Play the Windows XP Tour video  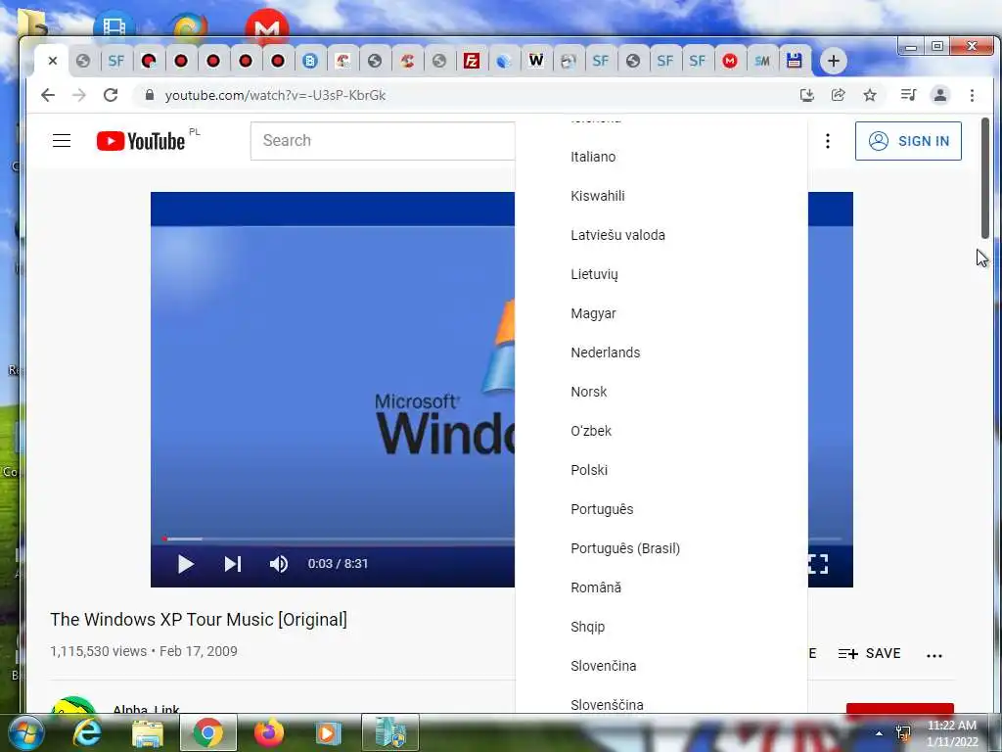pyautogui.click(x=185, y=564)
